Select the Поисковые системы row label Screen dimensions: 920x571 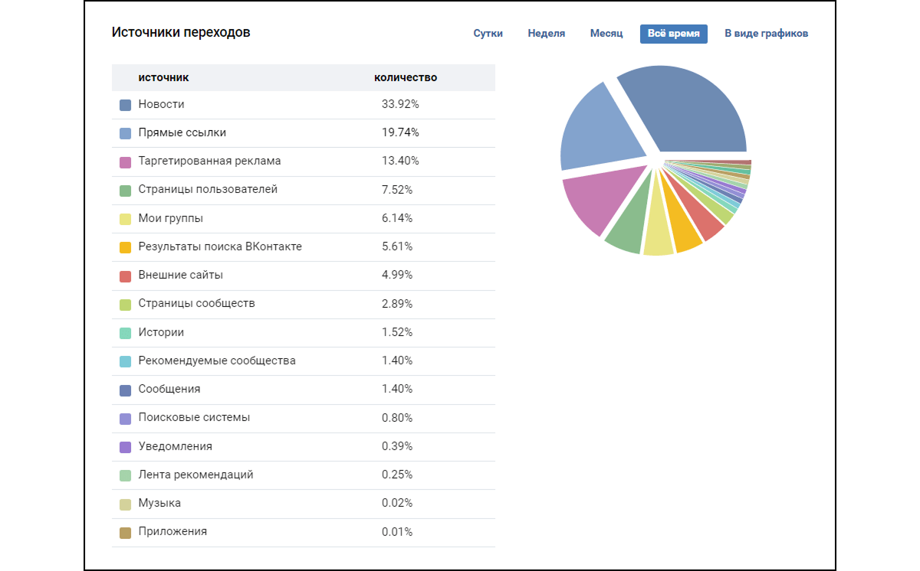click(x=194, y=418)
